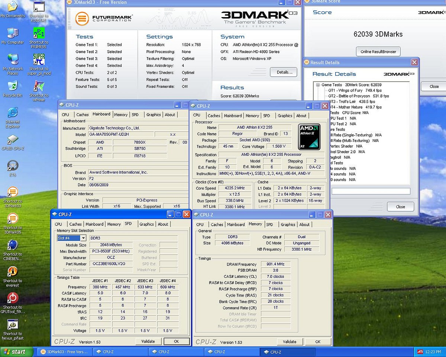
Task: Launch Shortcut to 3DMark03 icon
Action: click(x=12, y=197)
